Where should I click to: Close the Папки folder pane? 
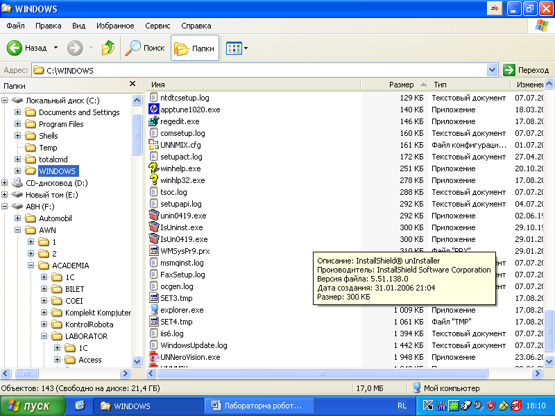click(133, 84)
